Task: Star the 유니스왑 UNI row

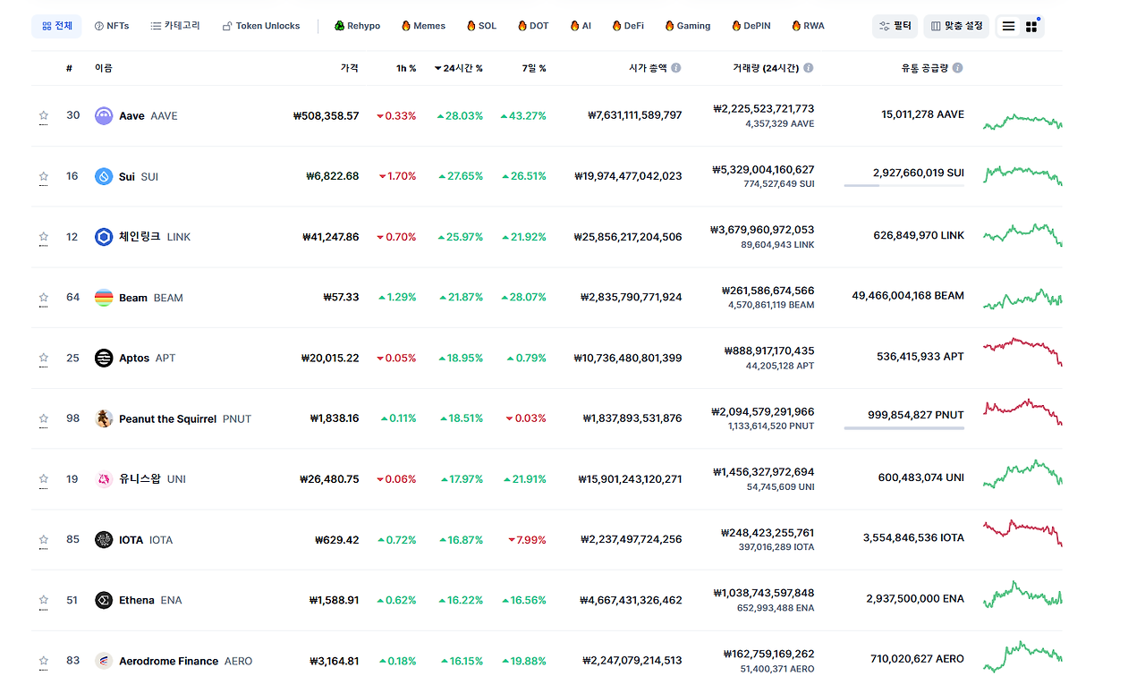Action: point(43,479)
